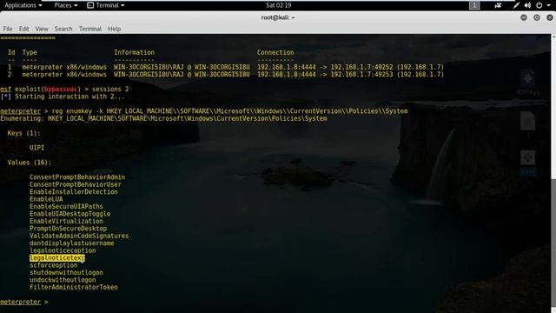Open the users icon in the system tray
The width and height of the screenshot is (556, 313).
pyautogui.click(x=498, y=5)
